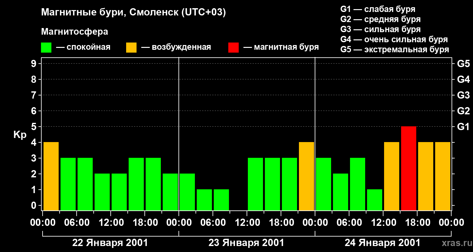Click the first orange bar on 22 January
This screenshot has width=473, height=252.
(x=51, y=176)
